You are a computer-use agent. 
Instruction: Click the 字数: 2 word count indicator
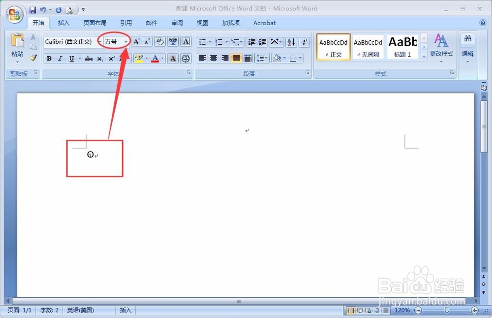[49, 310]
